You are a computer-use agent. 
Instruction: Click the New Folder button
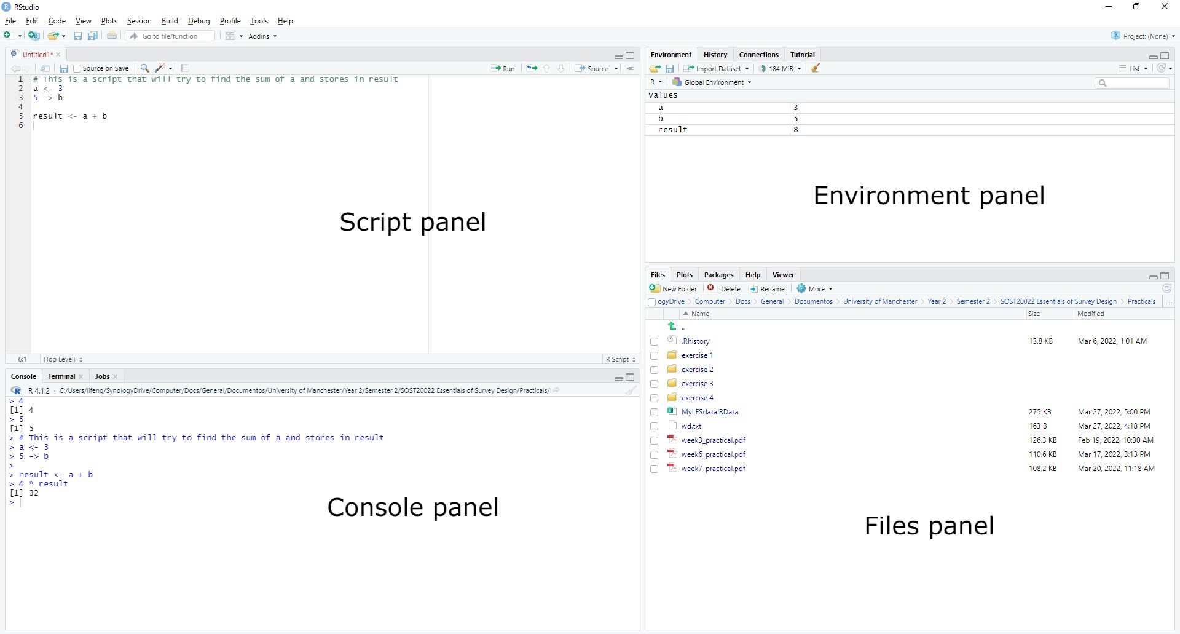pyautogui.click(x=674, y=289)
